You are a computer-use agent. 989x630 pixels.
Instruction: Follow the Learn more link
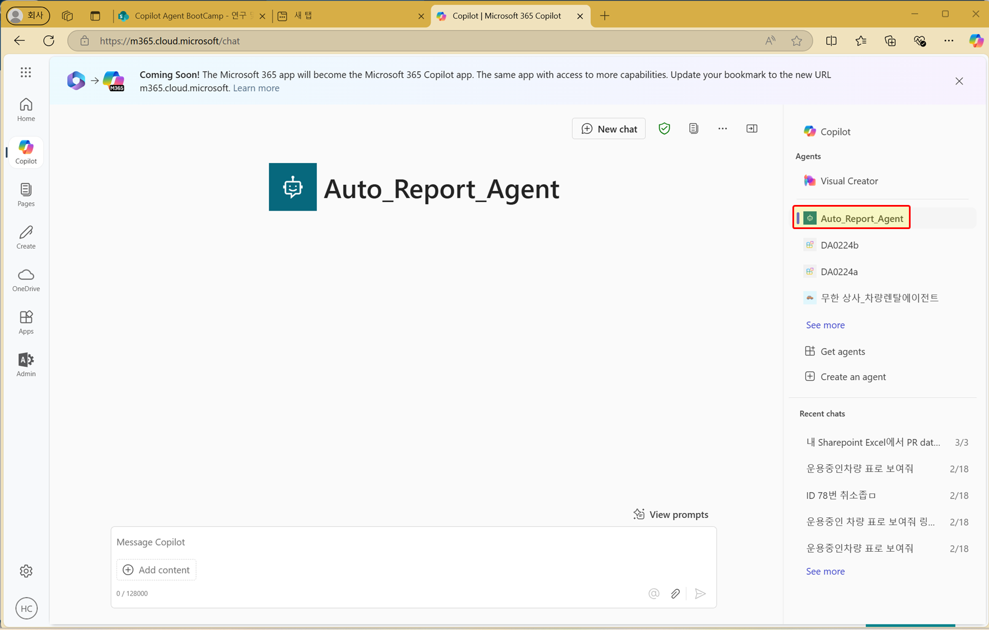click(x=256, y=88)
